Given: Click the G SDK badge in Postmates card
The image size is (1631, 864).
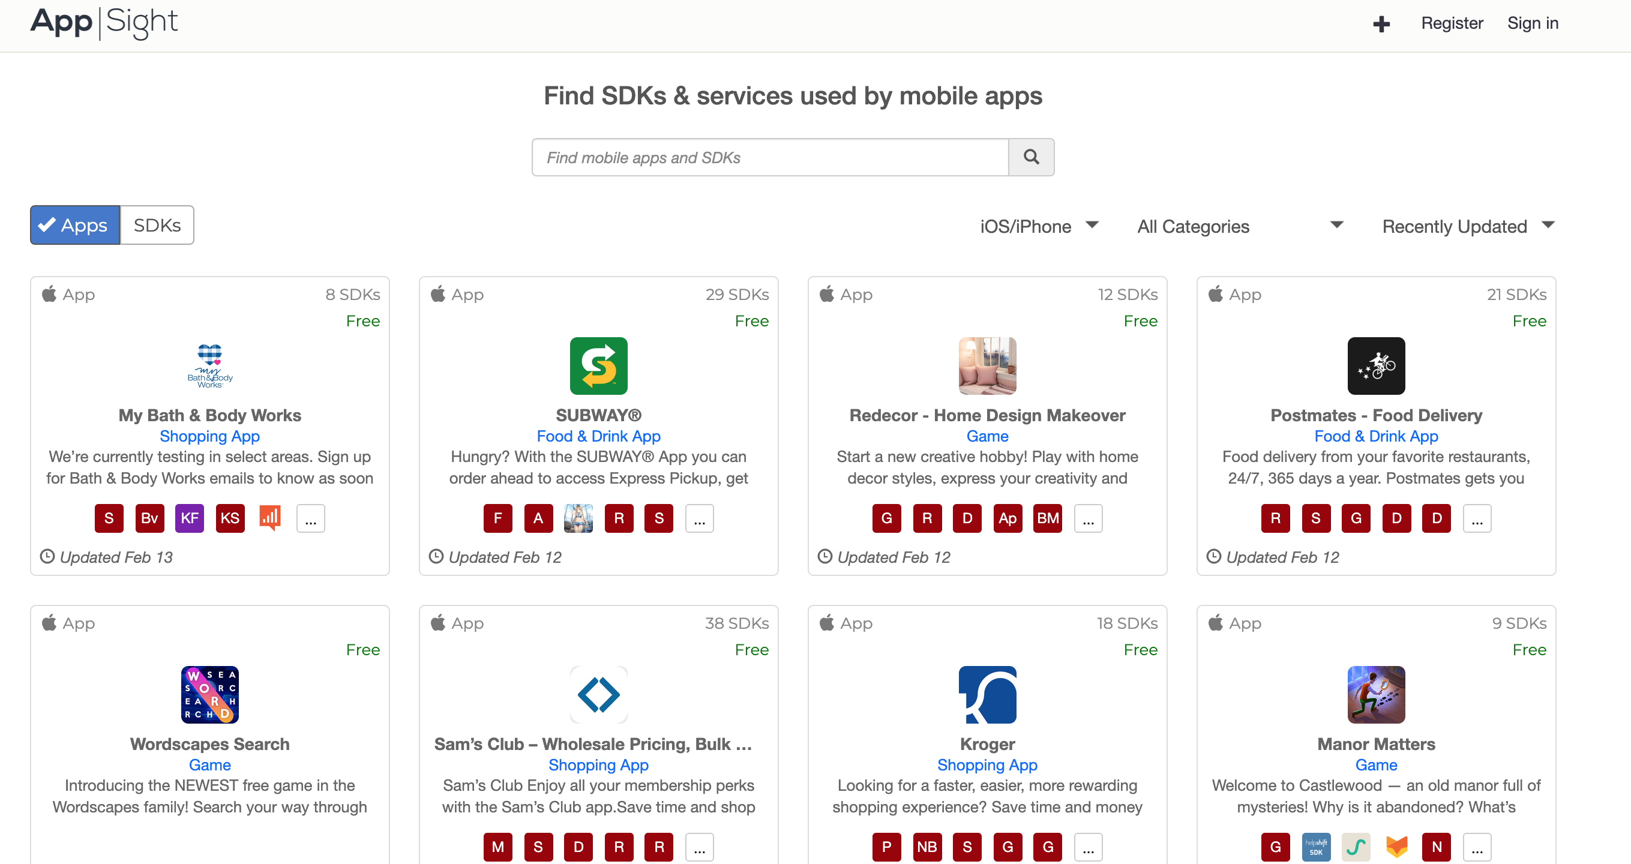Looking at the screenshot, I should point(1356,518).
